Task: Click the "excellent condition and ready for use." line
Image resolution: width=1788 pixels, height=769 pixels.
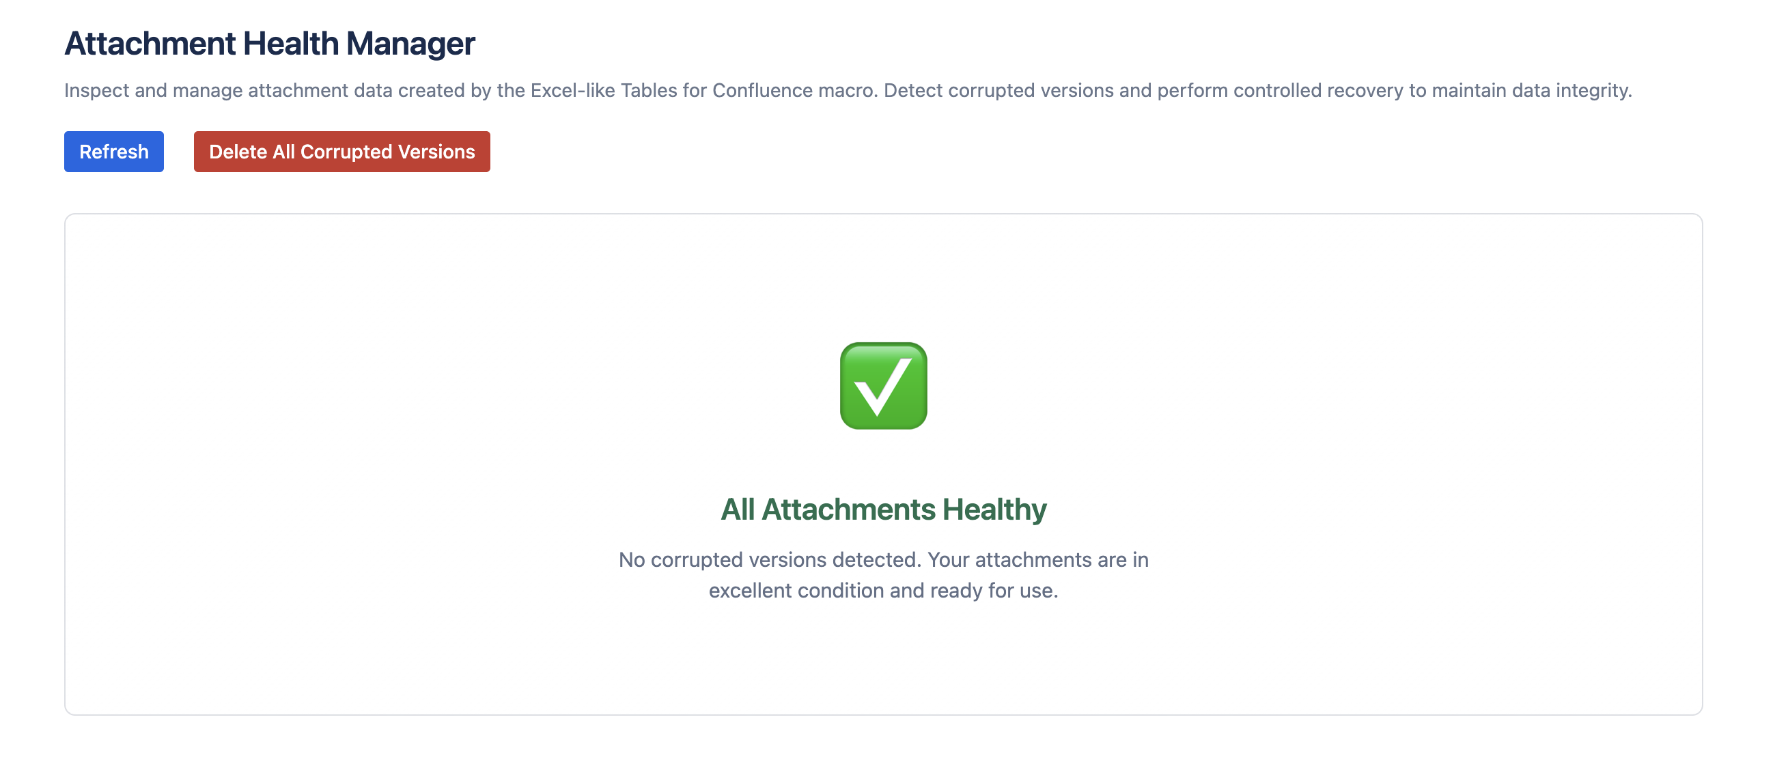Action: pyautogui.click(x=883, y=591)
